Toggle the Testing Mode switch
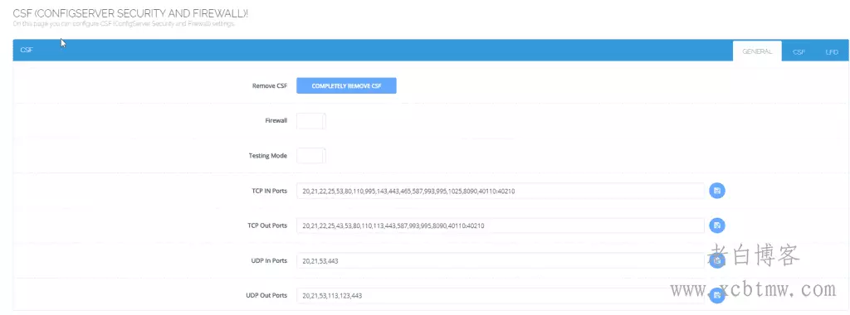850x315 pixels. [311, 155]
